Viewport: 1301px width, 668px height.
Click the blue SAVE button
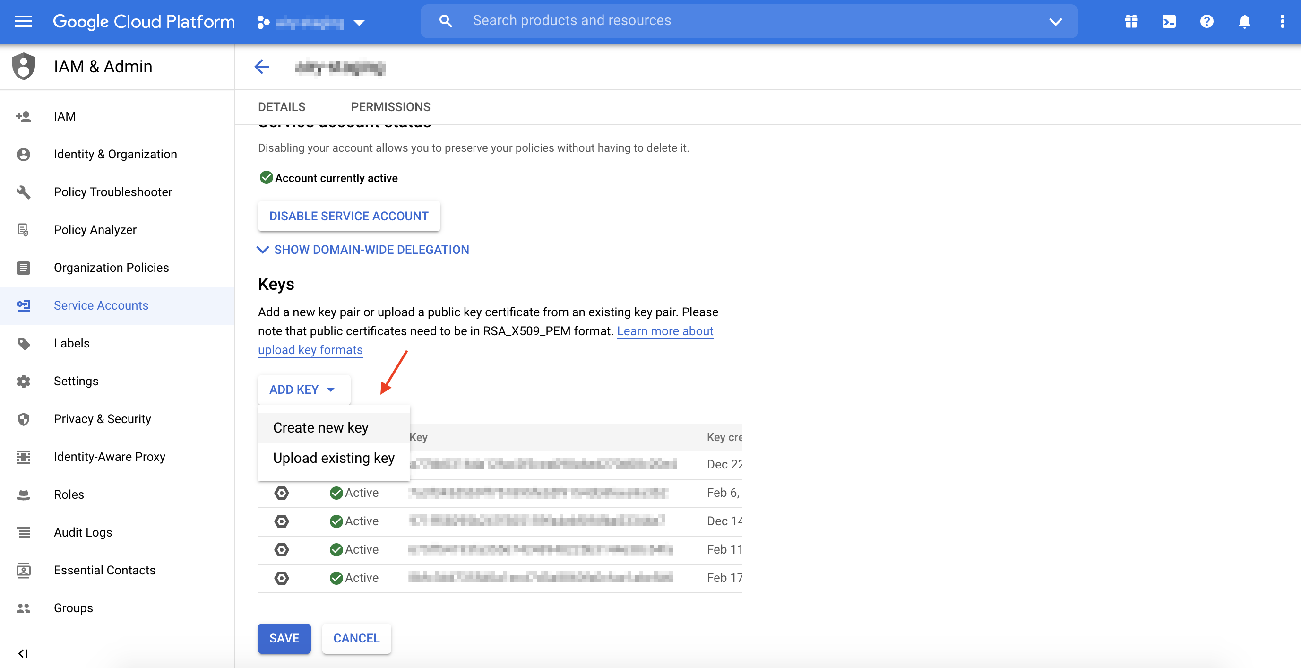point(284,638)
